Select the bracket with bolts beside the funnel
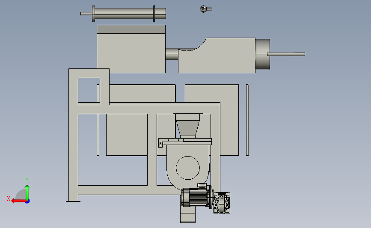The width and height of the screenshot is (371, 228). [x=170, y=142]
